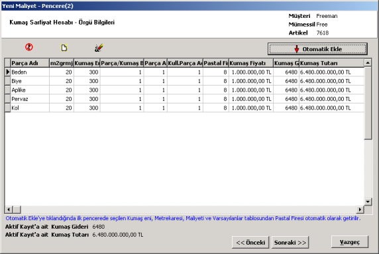The width and height of the screenshot is (379, 254).
Task: Click the yellow new document icon
Action: click(x=64, y=48)
